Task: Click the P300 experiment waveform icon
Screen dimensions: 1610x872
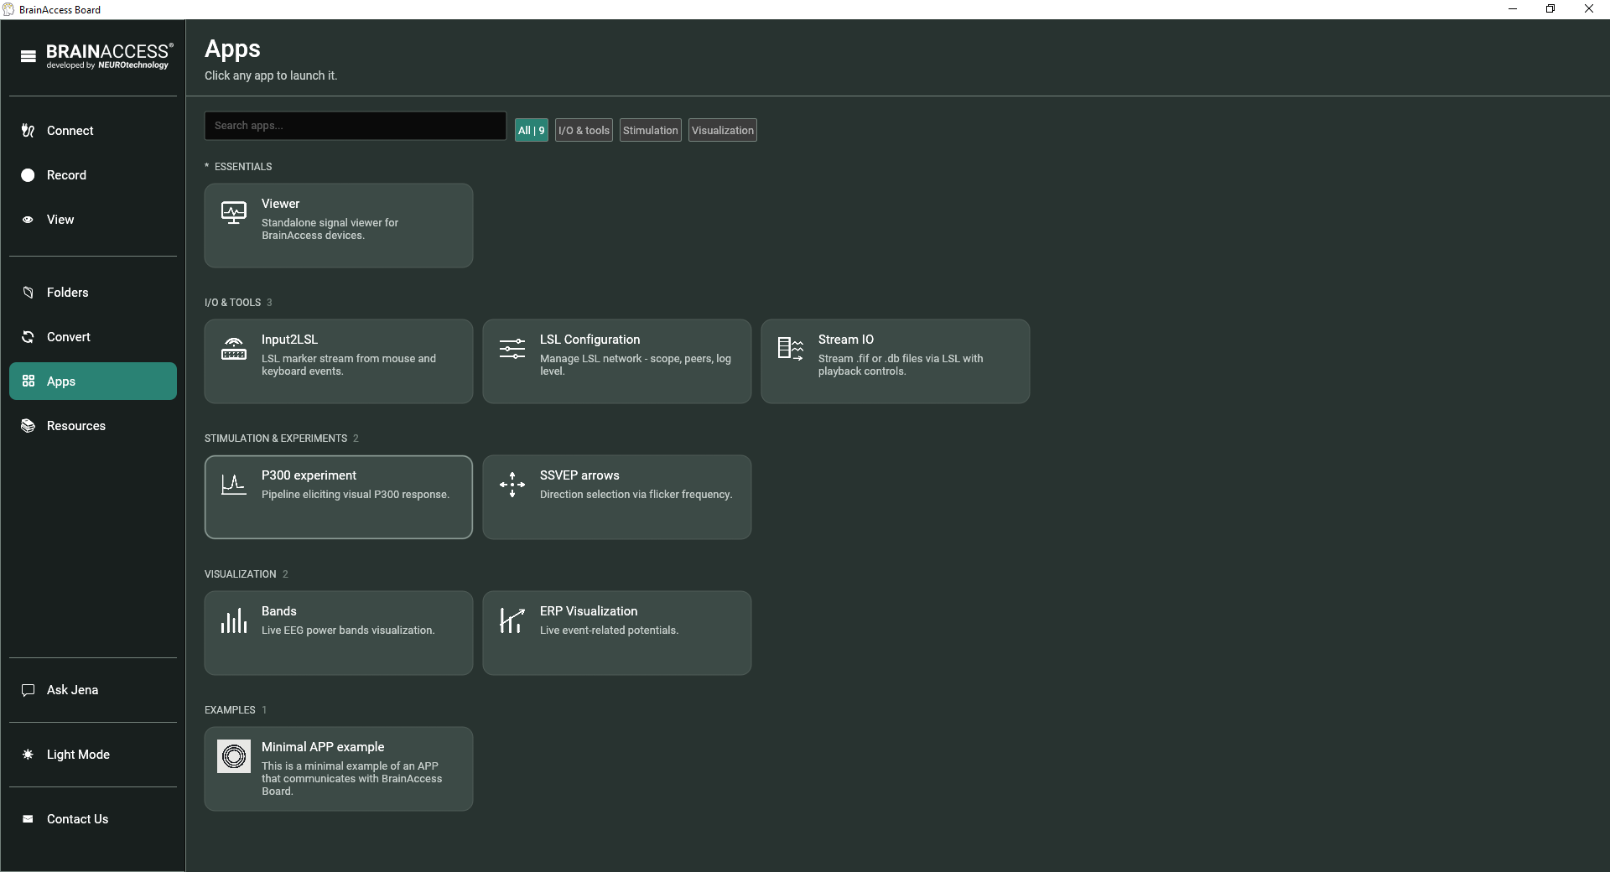Action: click(234, 485)
